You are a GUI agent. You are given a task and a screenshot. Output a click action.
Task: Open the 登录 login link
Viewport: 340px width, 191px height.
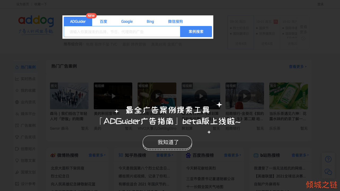pos(321,4)
